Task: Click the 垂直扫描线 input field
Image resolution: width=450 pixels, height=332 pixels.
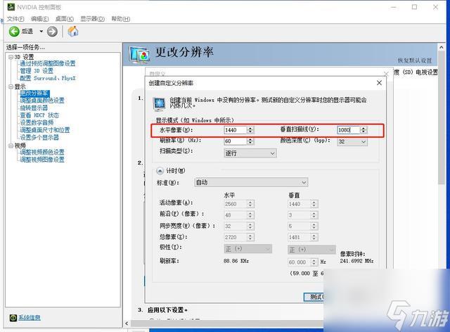Action: (349, 130)
